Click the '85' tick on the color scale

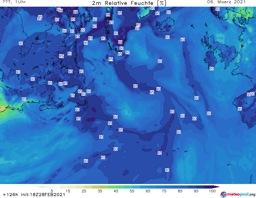click(180, 191)
